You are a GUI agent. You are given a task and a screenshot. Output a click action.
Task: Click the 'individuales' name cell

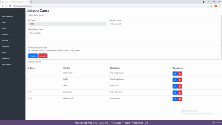(x=68, y=73)
